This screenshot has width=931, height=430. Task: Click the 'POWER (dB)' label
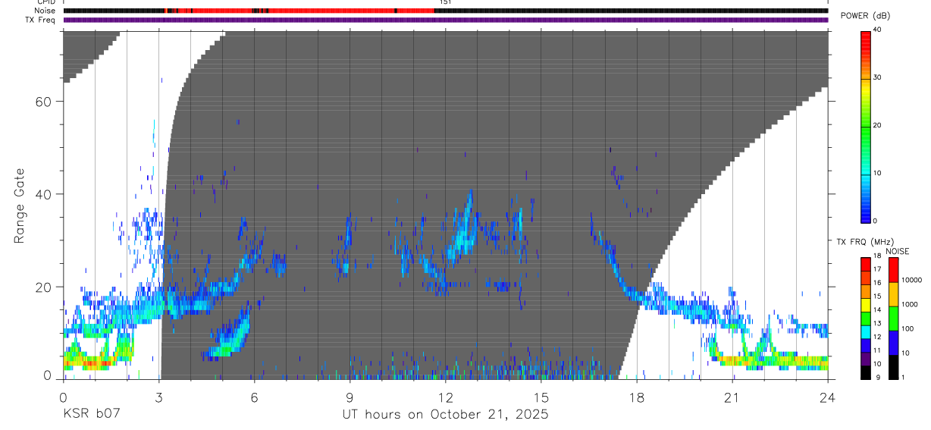pos(865,16)
